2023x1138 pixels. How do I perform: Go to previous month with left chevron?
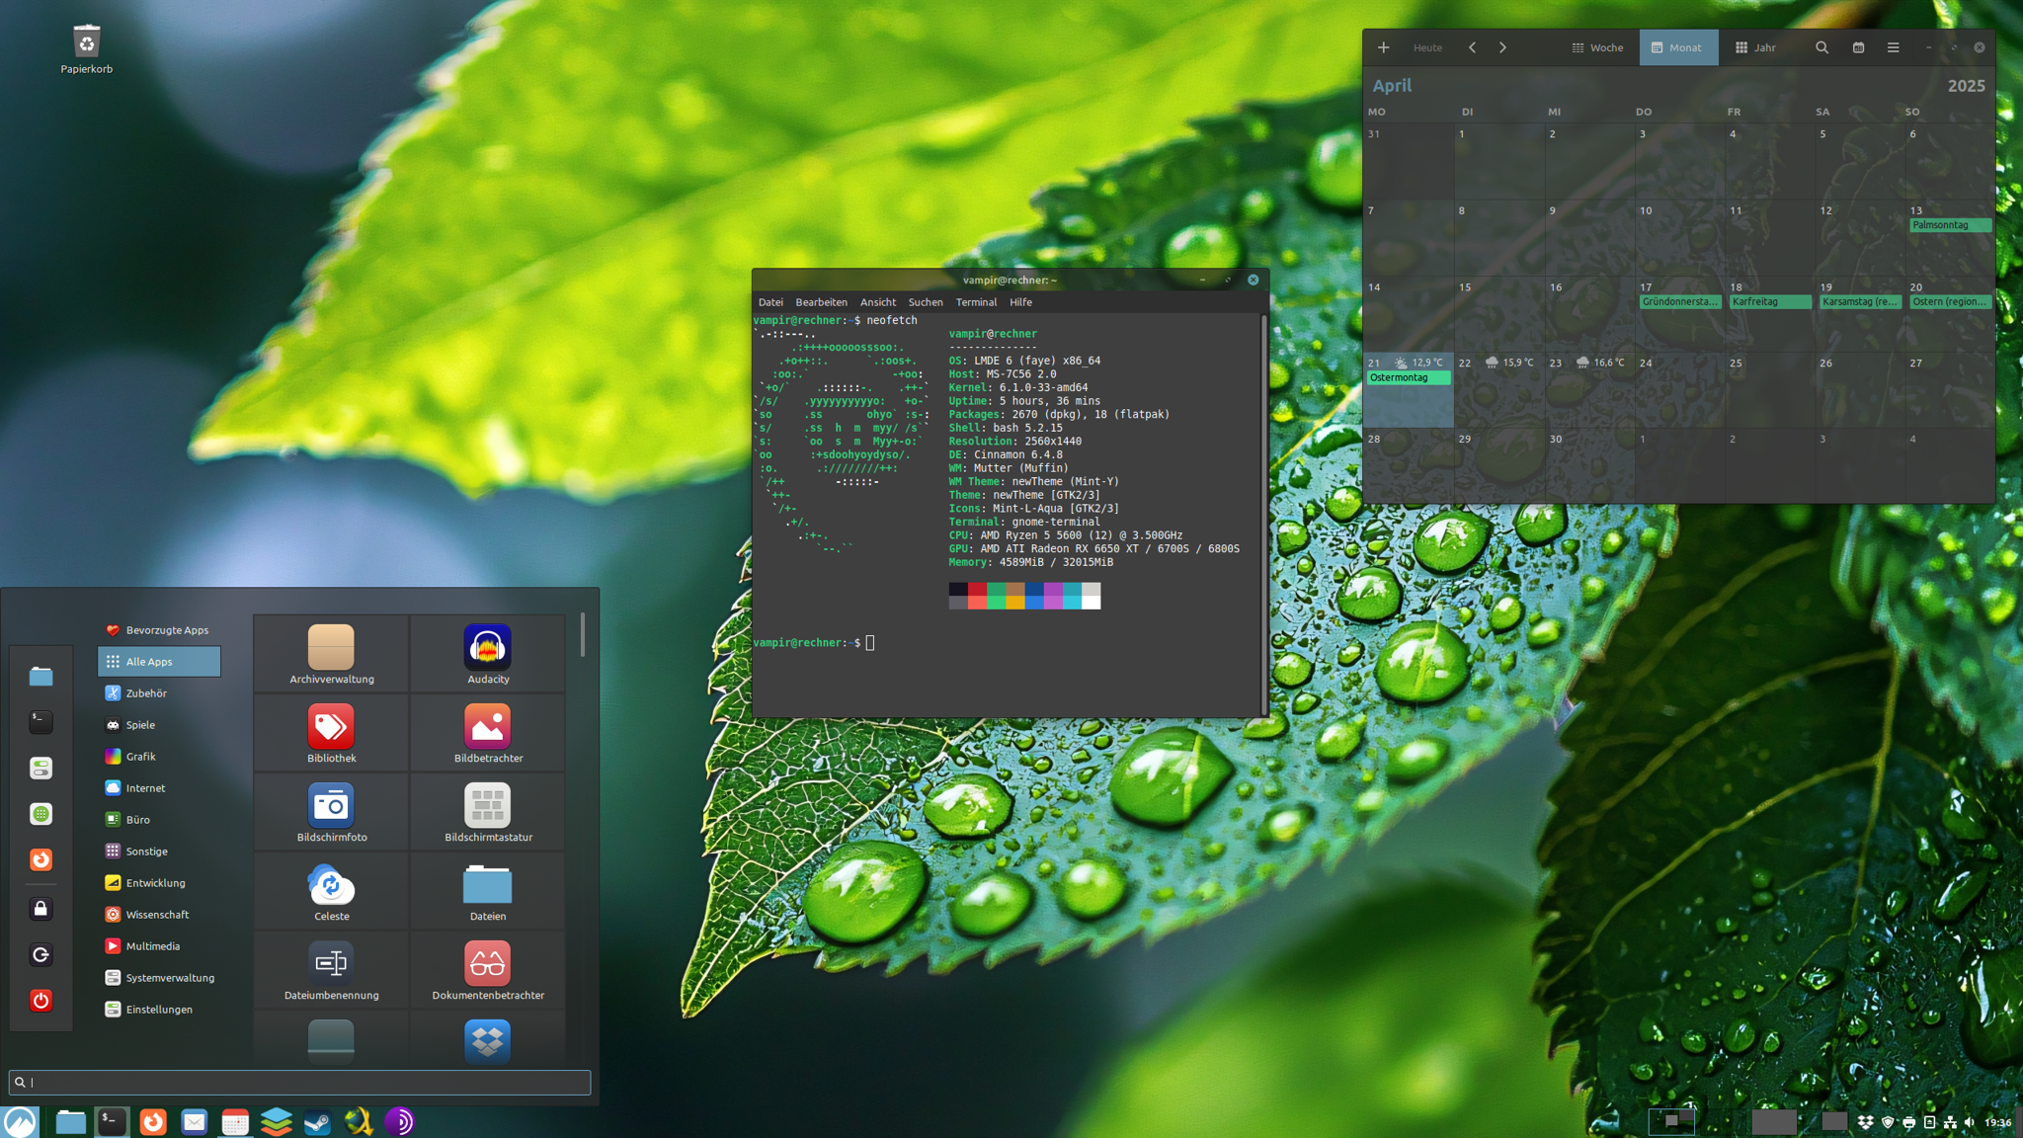1472,47
